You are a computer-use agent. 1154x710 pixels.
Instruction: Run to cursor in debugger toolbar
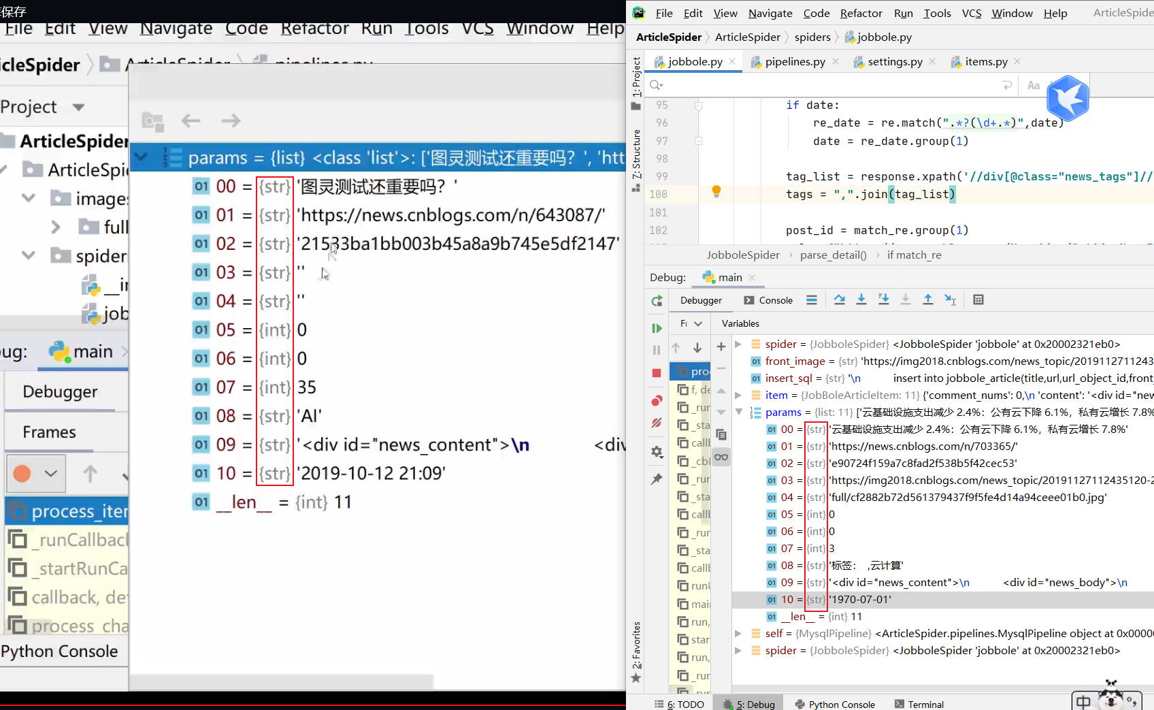(951, 300)
